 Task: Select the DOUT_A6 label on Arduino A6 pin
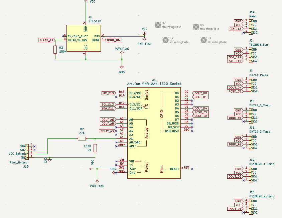point(108,120)
